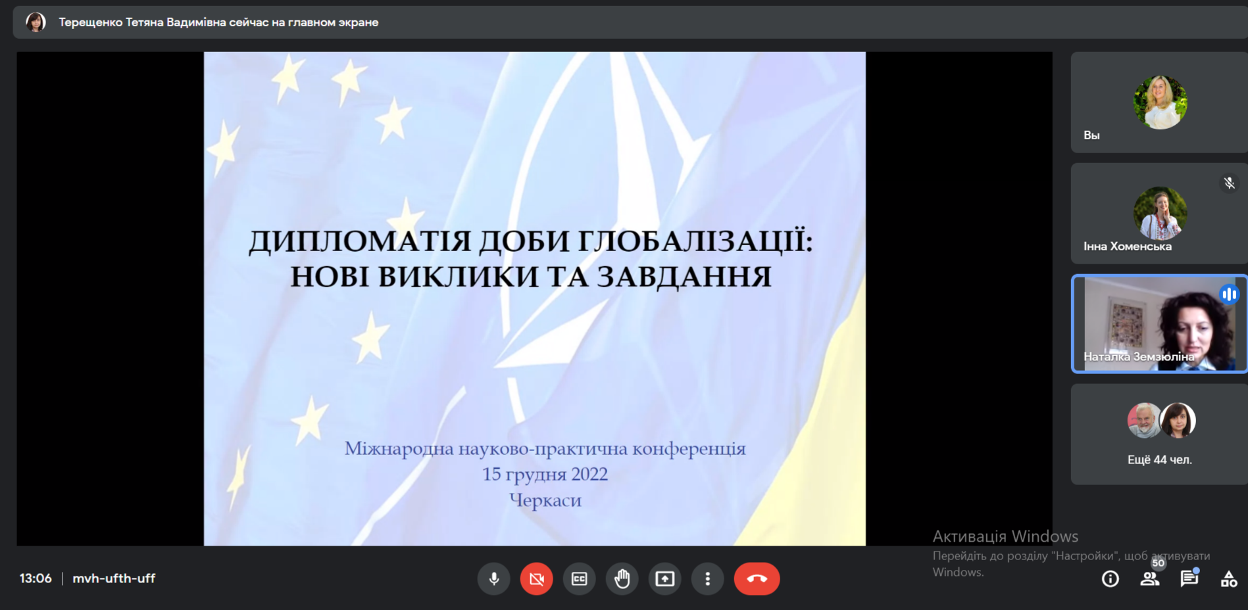Click the speaking indicator on Наталка's tile
1248x610 pixels.
coord(1229,294)
